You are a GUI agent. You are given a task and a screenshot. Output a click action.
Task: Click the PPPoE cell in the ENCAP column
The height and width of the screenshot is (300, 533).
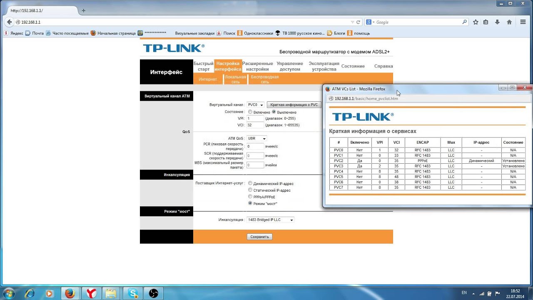coord(423,160)
